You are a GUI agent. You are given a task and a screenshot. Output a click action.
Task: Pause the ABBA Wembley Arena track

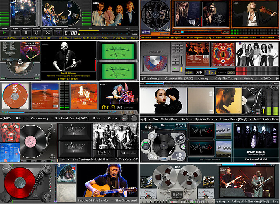(26, 33)
